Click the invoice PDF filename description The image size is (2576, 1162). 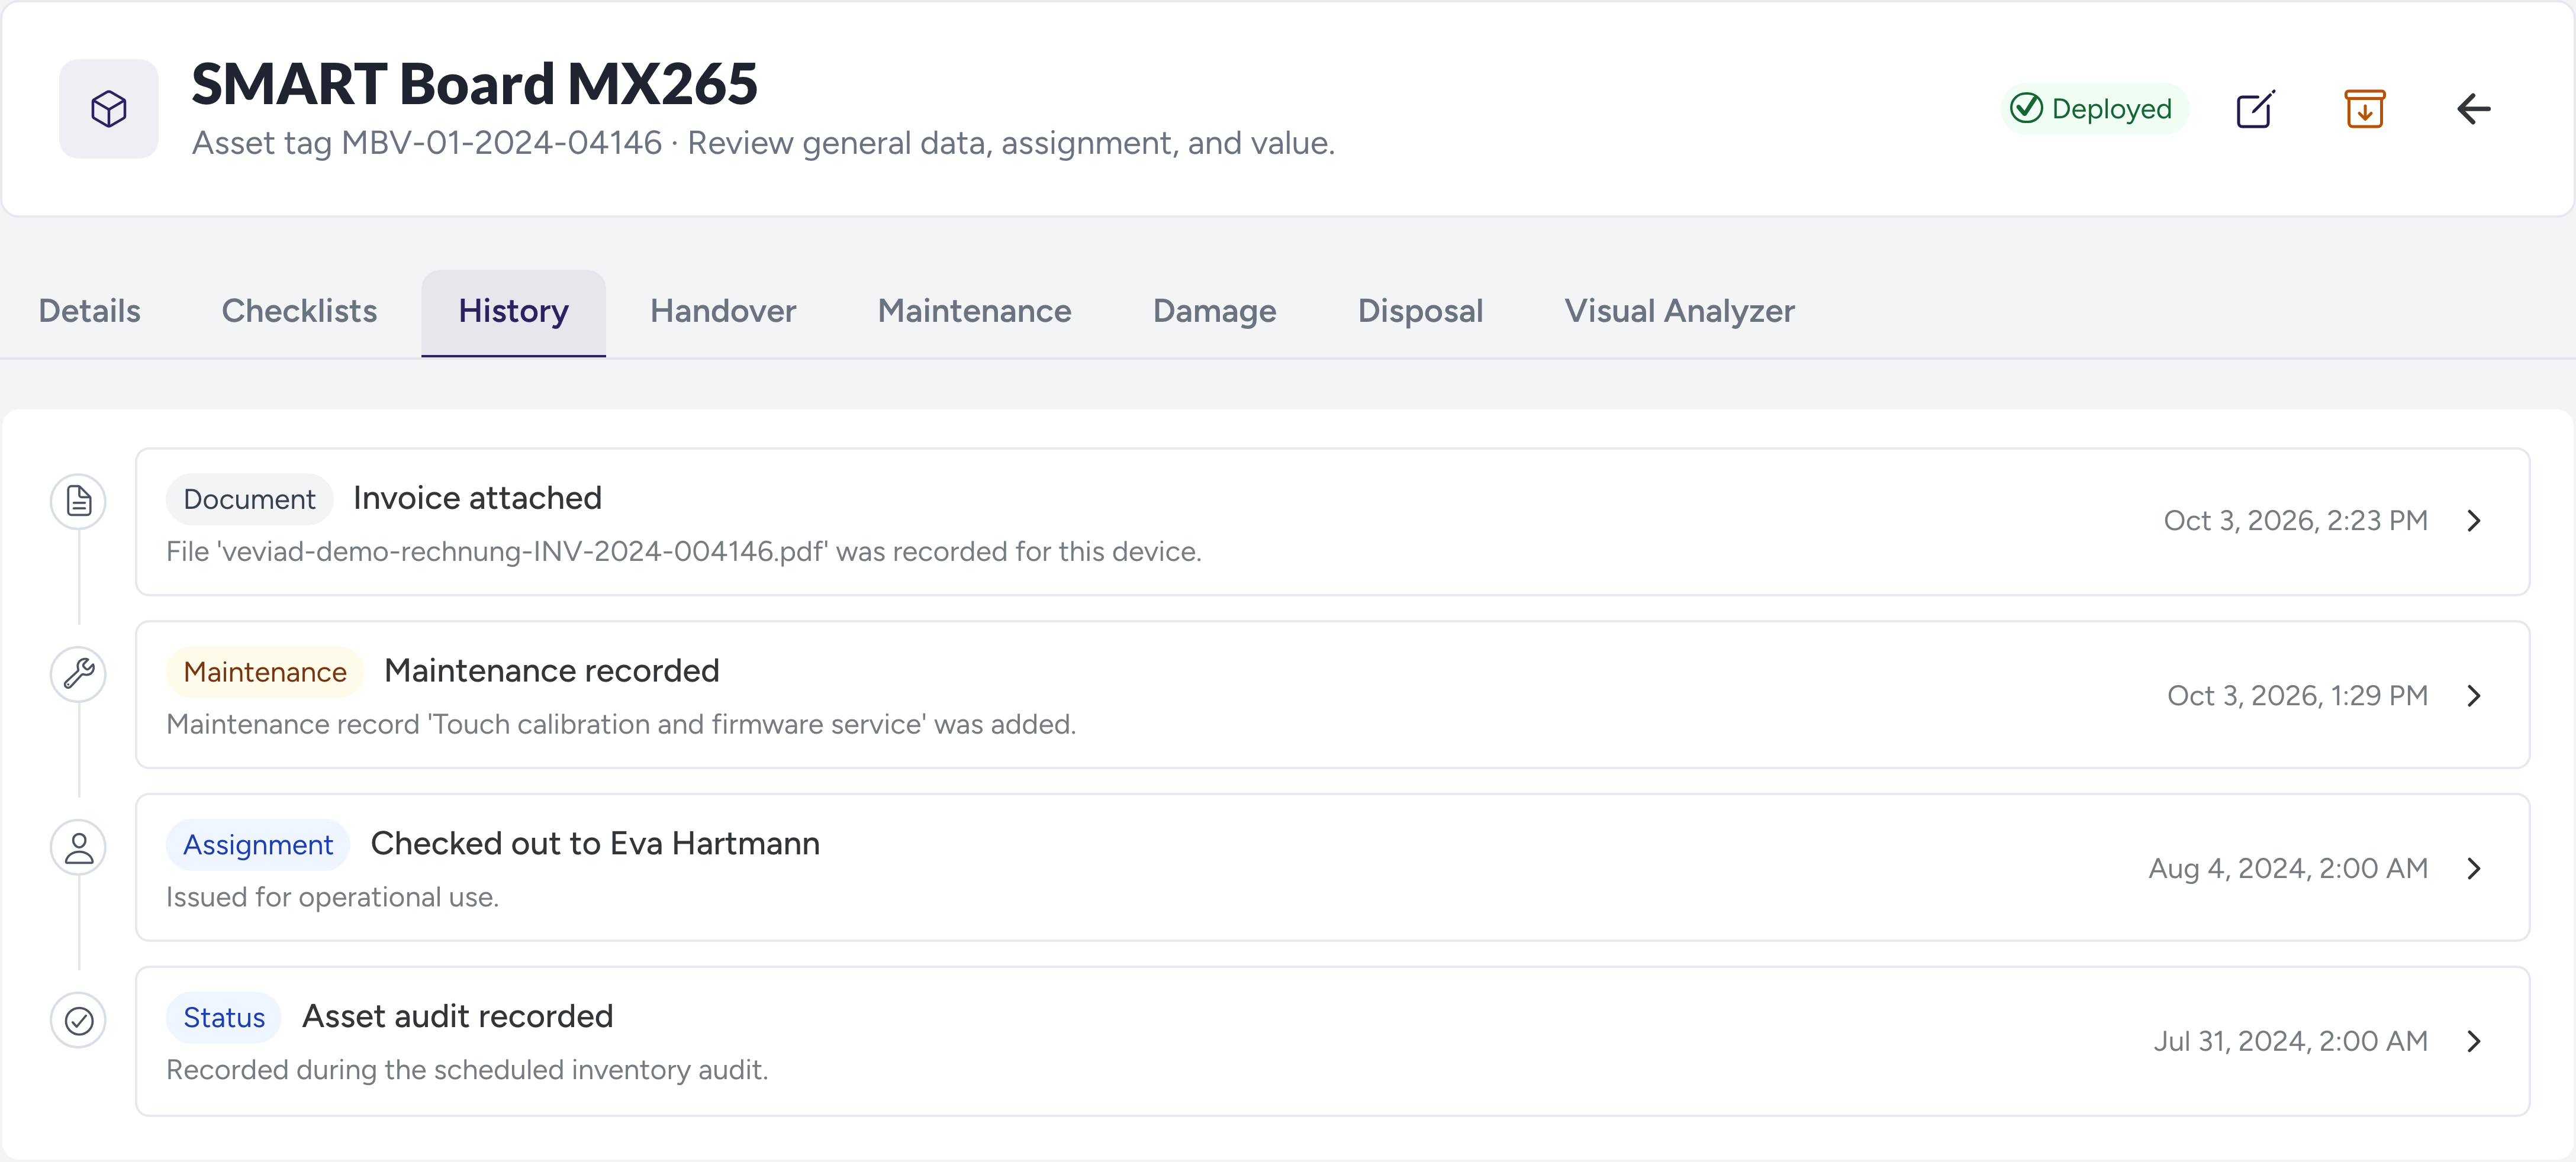[x=684, y=551]
